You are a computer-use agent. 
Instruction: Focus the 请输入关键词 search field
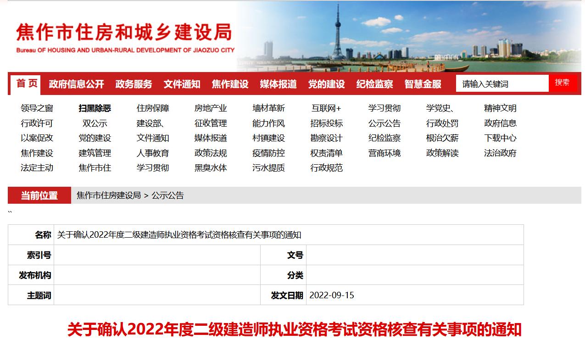(x=502, y=84)
